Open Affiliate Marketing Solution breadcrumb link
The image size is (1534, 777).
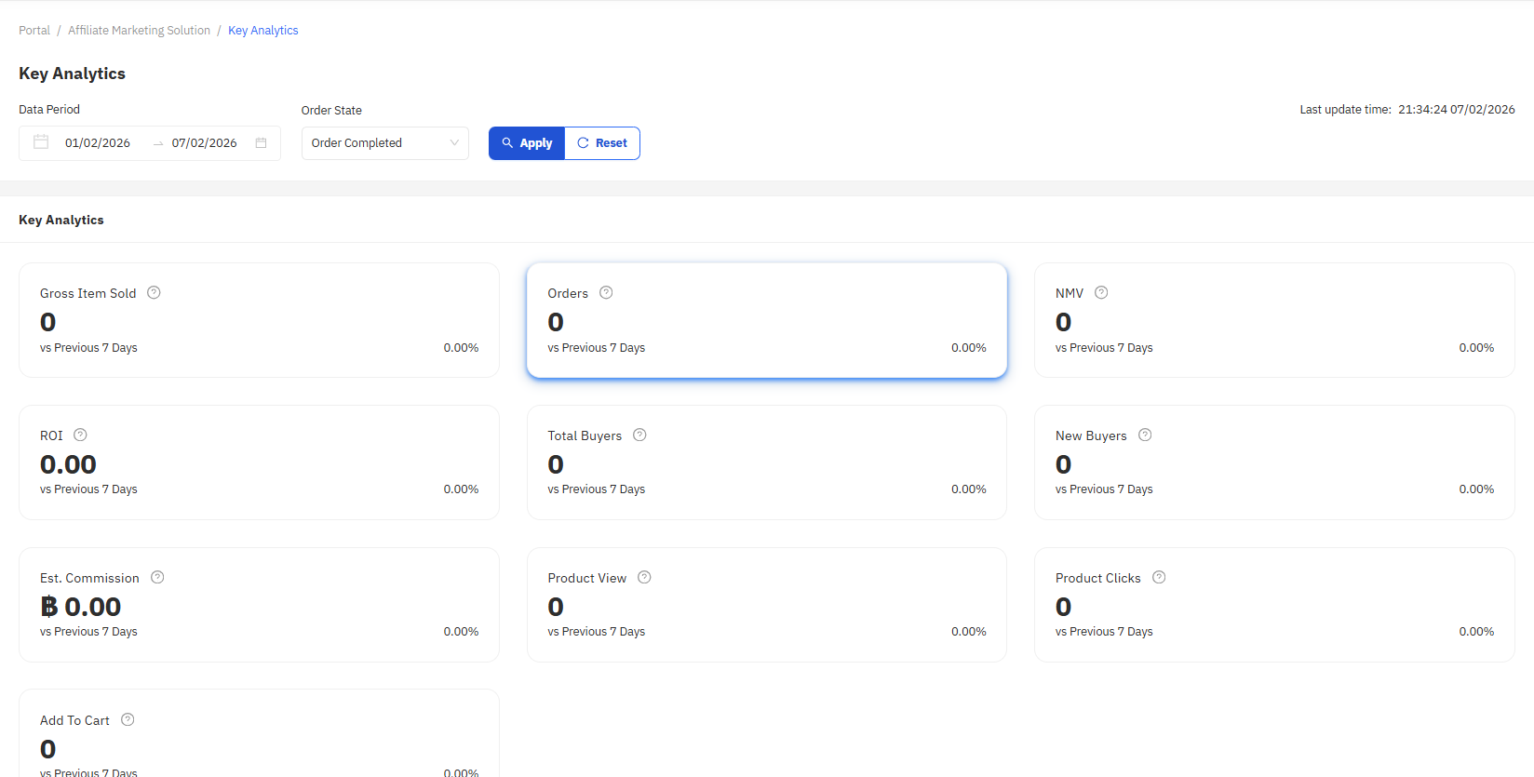pos(139,31)
